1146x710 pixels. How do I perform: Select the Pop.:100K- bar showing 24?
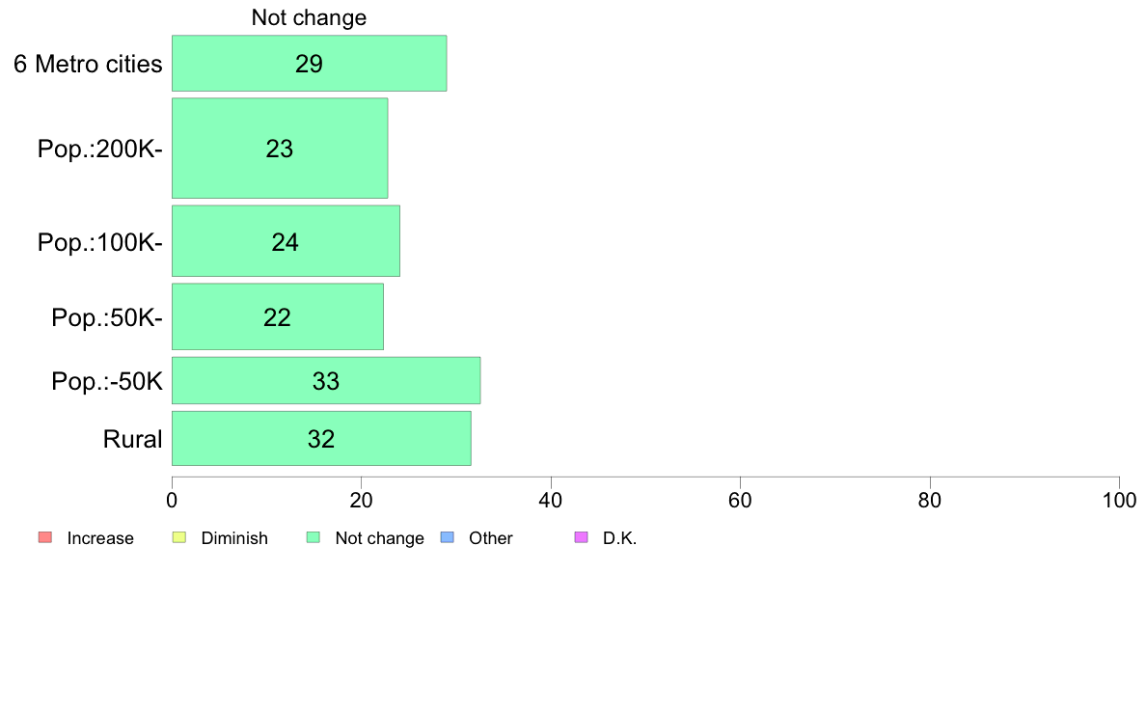click(286, 241)
